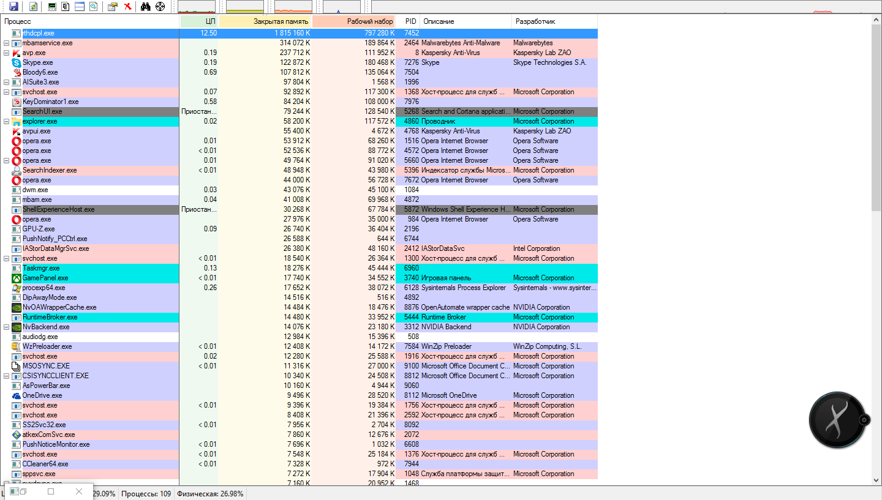
Task: Open the yellow commit history mini graph
Action: click(245, 7)
